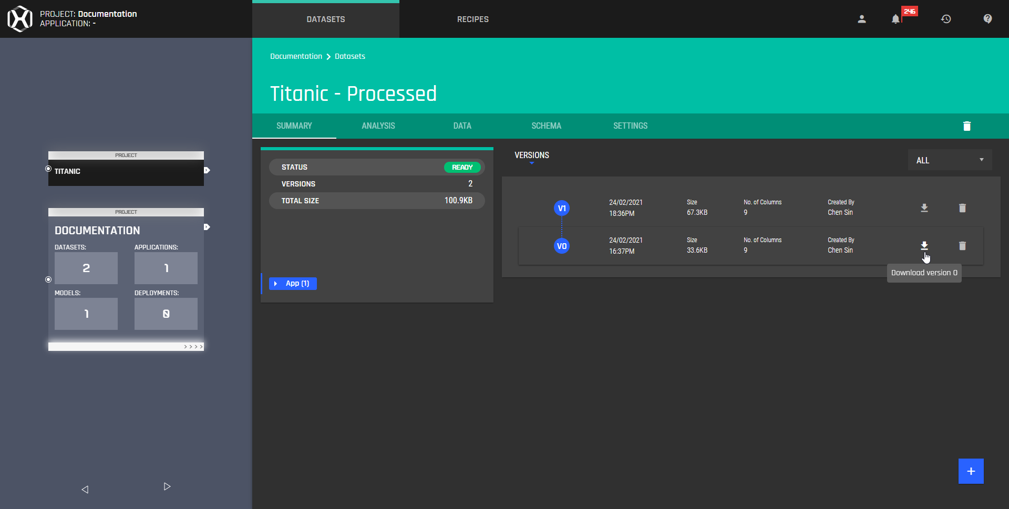Click the Documentation breadcrumb link
The image size is (1009, 509).
coord(296,56)
